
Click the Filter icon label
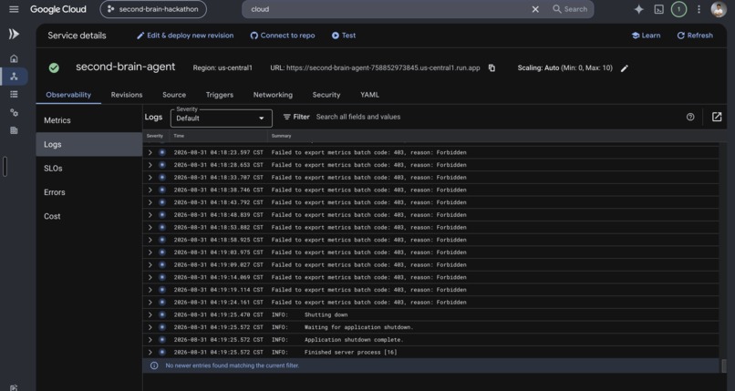[296, 117]
